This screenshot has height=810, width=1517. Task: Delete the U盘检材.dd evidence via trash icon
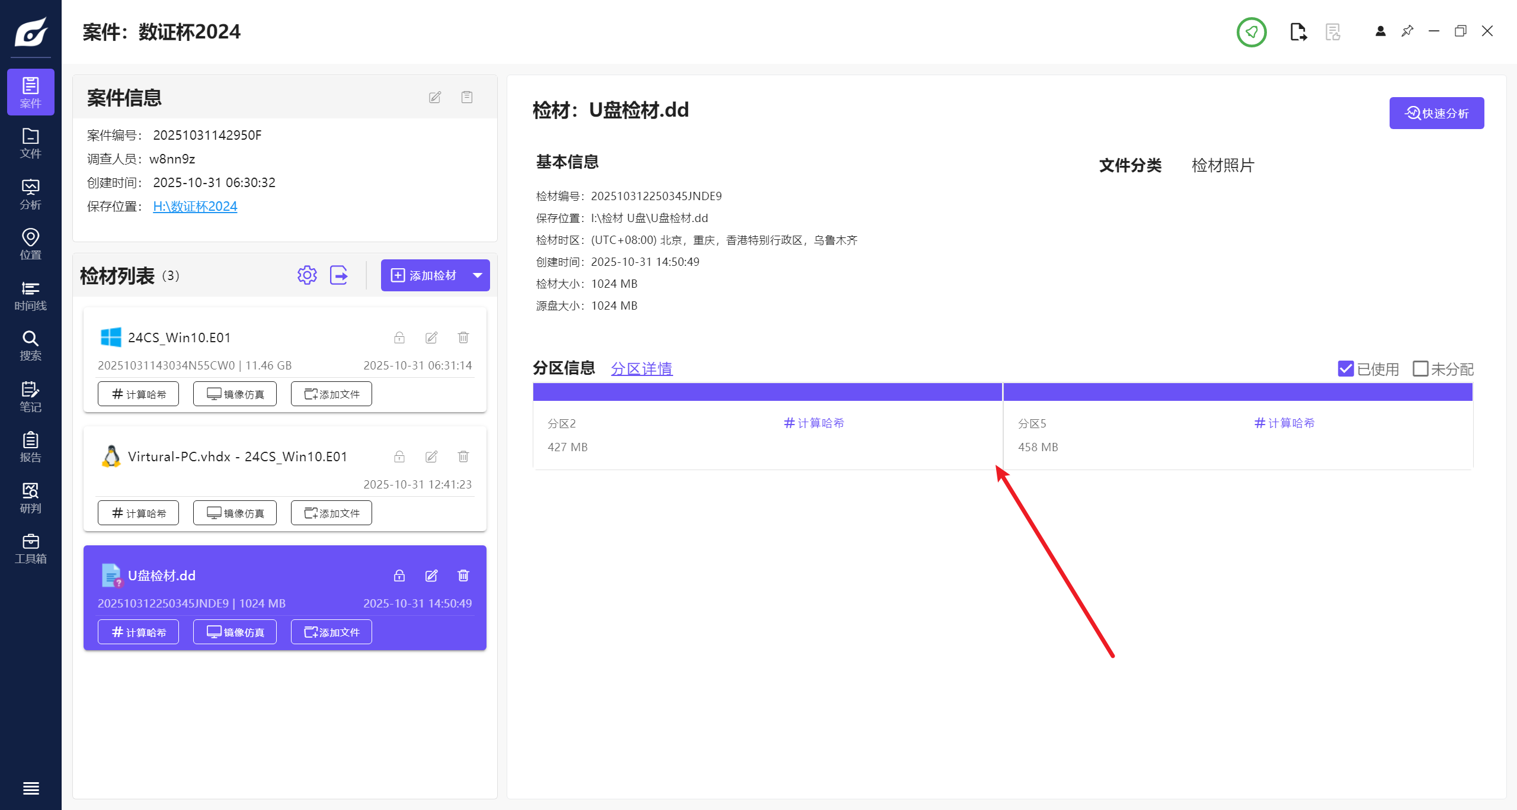click(x=463, y=576)
